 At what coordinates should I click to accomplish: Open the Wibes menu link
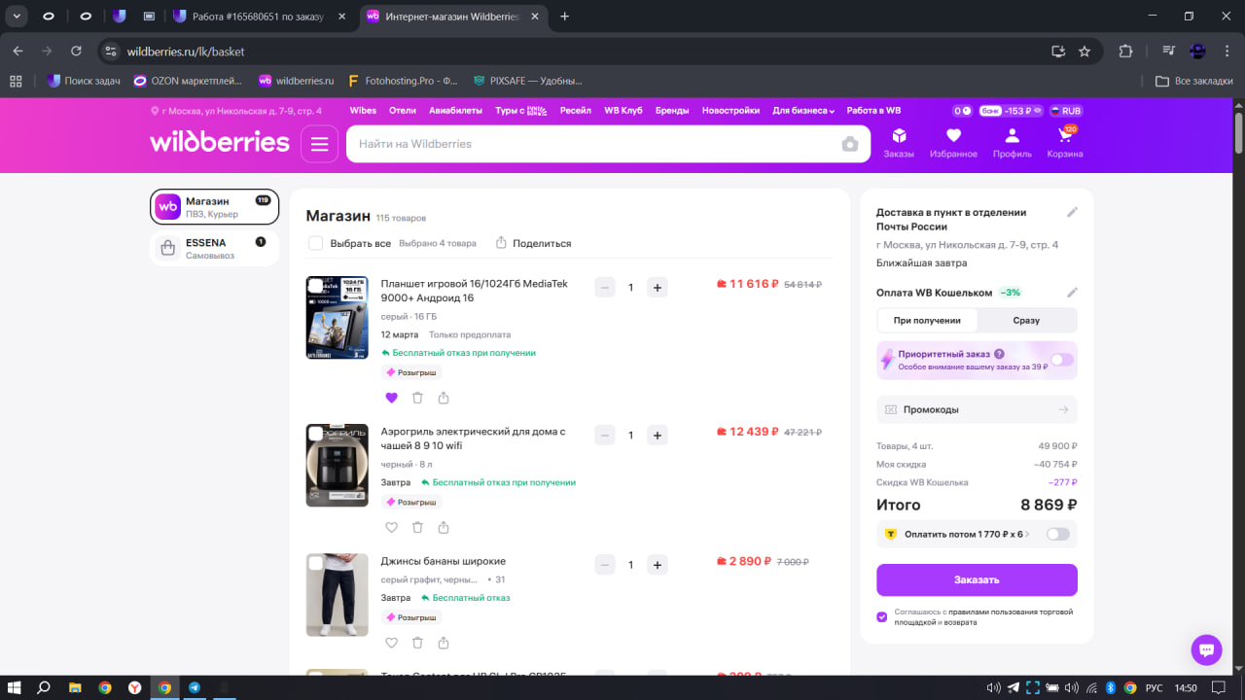(x=363, y=111)
